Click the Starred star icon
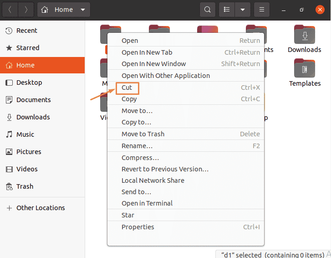The height and width of the screenshot is (258, 331). tap(9, 48)
